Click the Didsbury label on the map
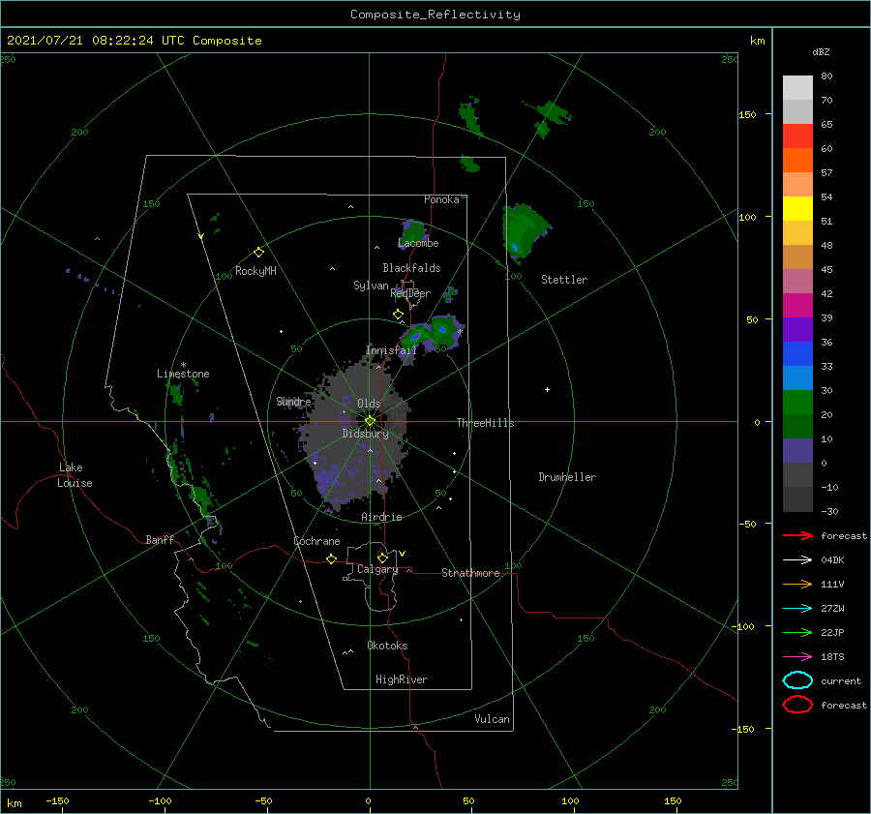Viewport: 871px width, 814px height. (366, 434)
